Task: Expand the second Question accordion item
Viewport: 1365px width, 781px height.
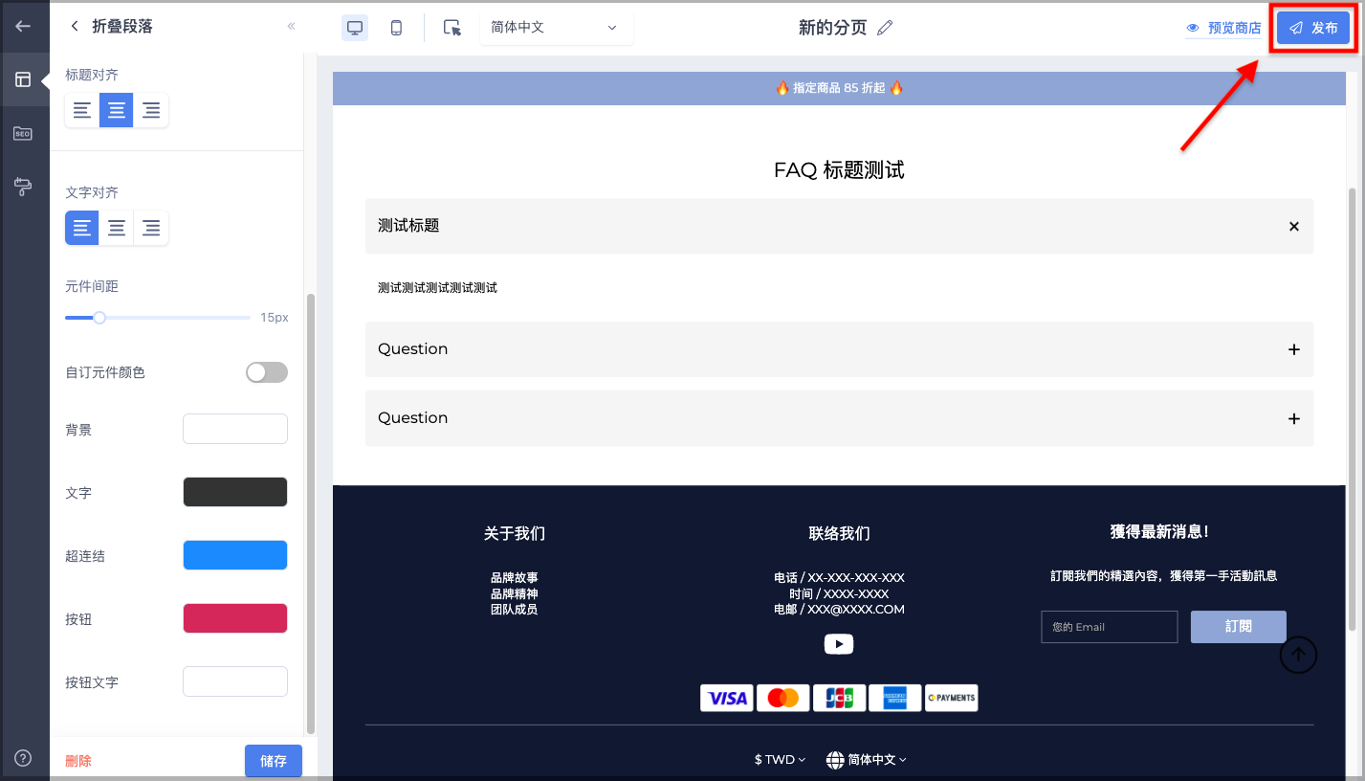Action: tap(839, 418)
